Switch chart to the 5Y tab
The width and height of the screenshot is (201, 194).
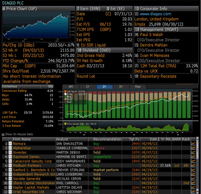121,86
